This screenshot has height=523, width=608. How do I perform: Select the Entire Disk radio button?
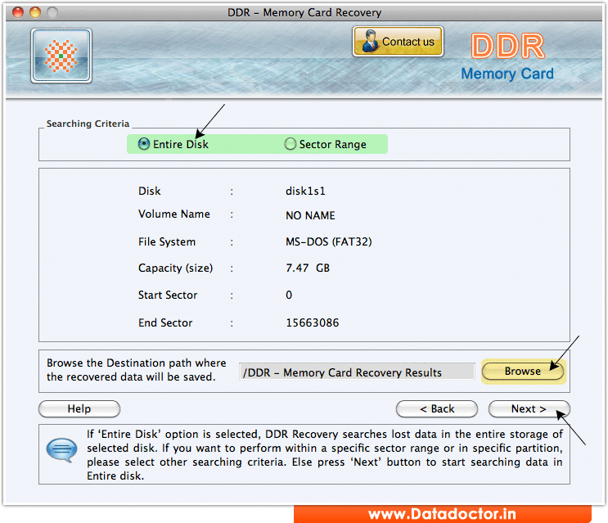[x=144, y=144]
